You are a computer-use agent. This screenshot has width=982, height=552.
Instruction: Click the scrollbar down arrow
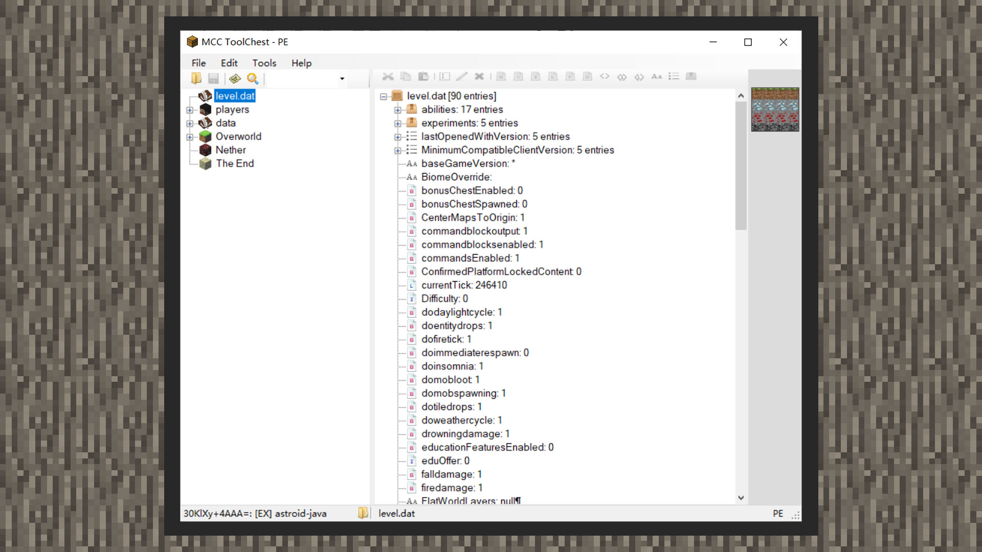point(741,498)
